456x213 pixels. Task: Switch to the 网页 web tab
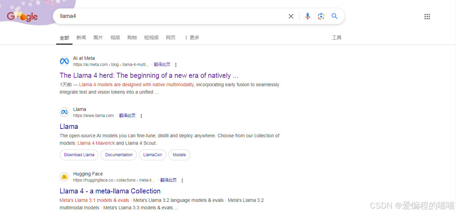tap(171, 38)
